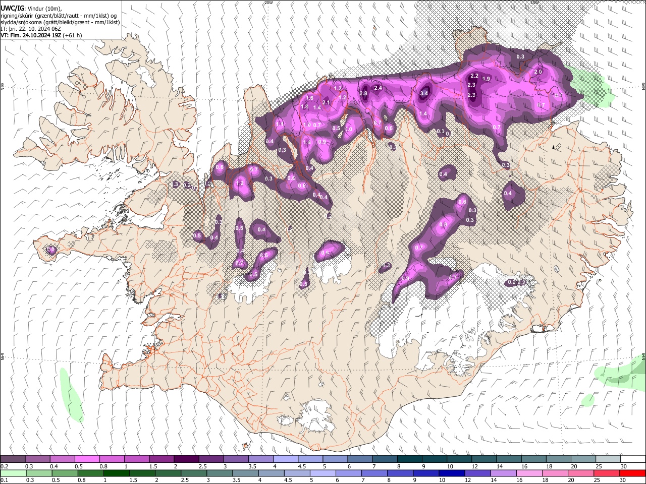Select the violet 12–14 rain legend swatch
The image size is (646, 484).
click(477, 473)
